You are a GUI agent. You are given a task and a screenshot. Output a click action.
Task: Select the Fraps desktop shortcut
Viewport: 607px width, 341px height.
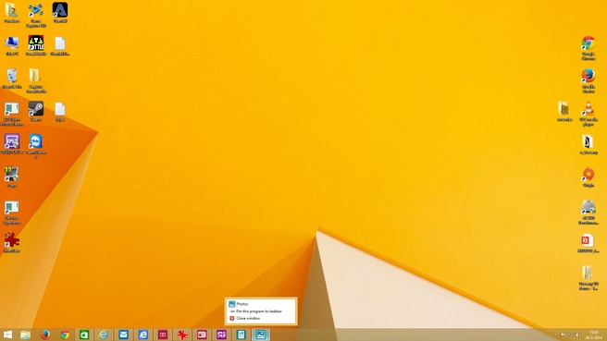coord(12,177)
